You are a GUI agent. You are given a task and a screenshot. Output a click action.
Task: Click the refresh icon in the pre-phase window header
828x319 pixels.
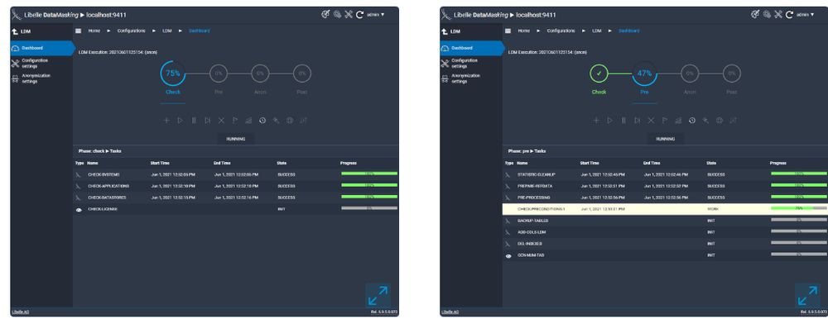789,15
